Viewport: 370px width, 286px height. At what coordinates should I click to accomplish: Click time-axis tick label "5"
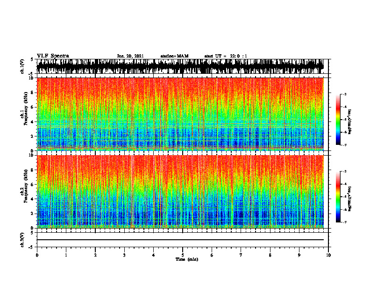point(183,255)
